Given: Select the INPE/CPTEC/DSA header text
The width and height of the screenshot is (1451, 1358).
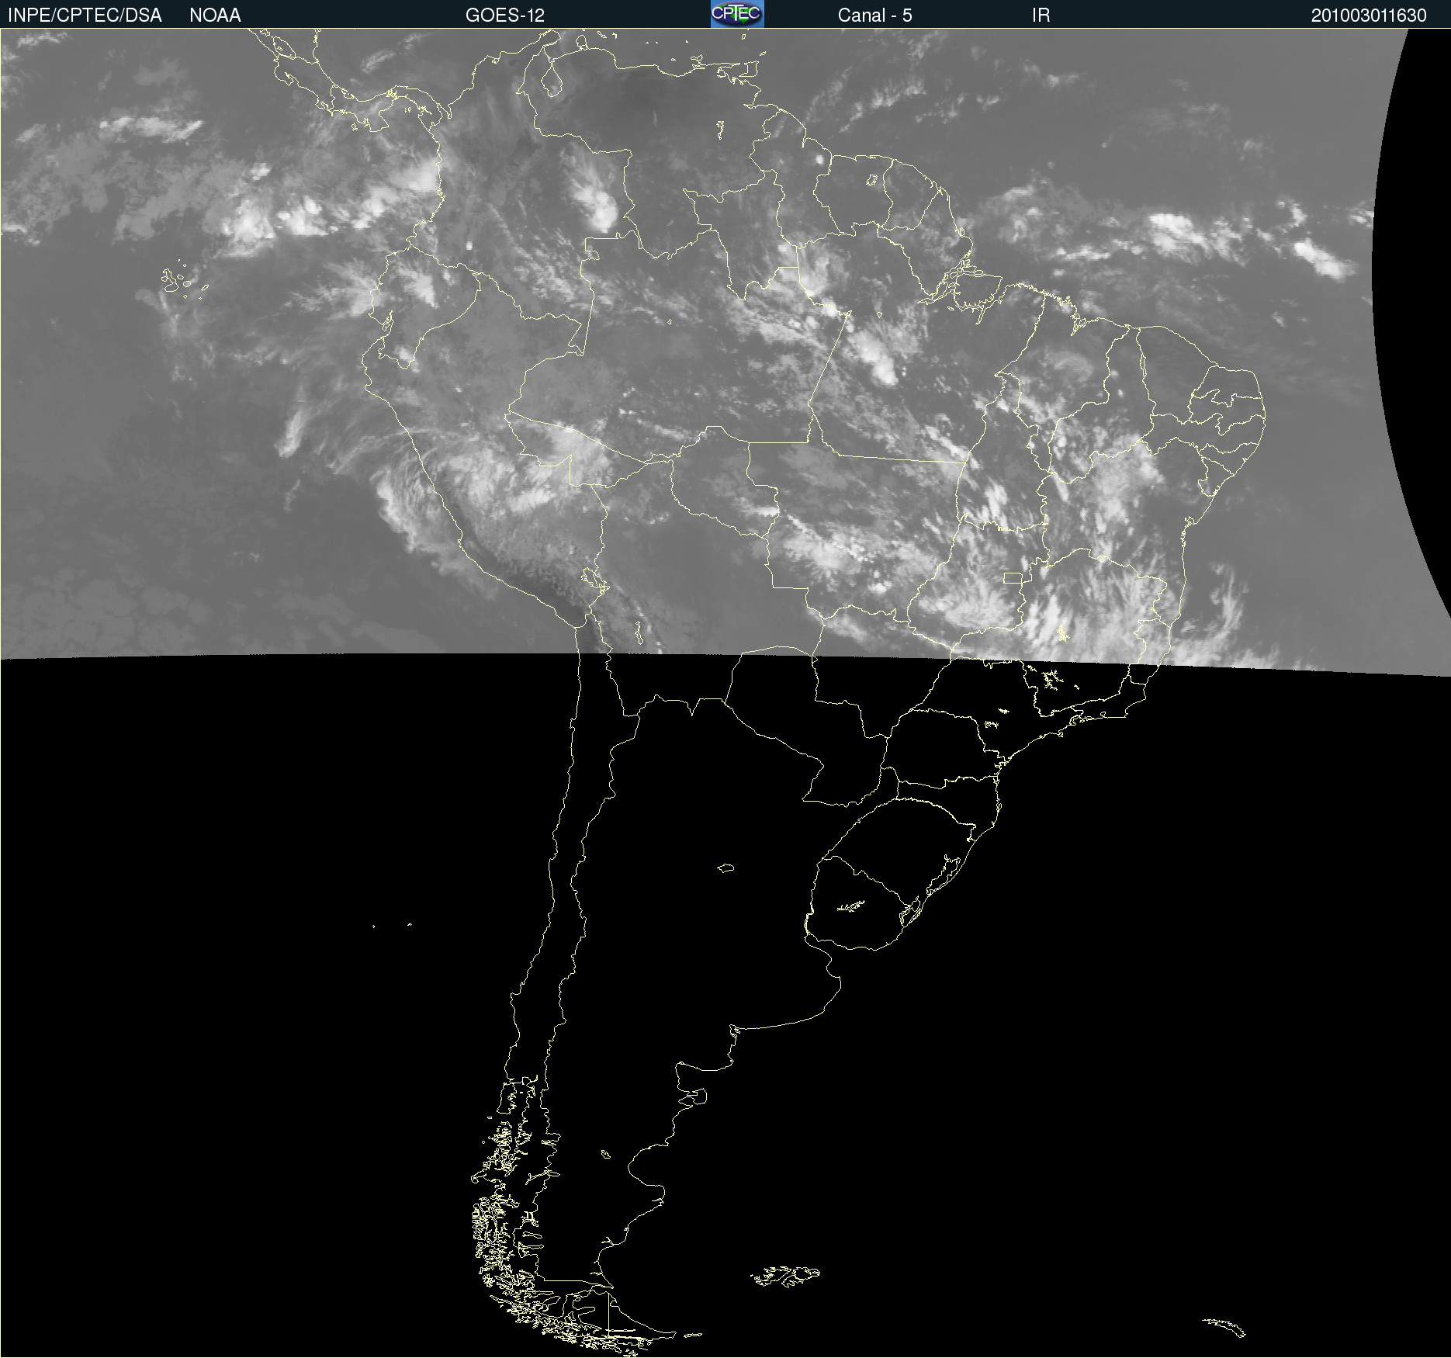Looking at the screenshot, I should point(85,16).
